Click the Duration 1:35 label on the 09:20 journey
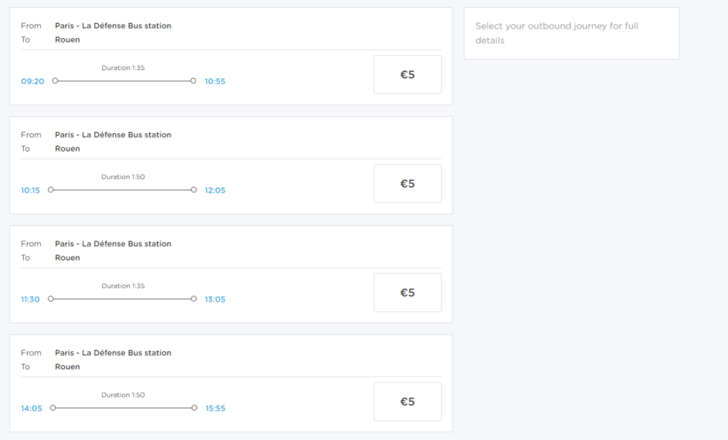The height and width of the screenshot is (440, 728). point(123,68)
